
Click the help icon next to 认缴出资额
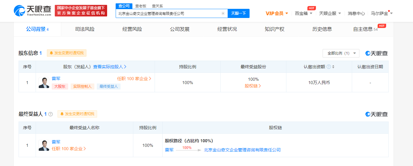pos(329,67)
